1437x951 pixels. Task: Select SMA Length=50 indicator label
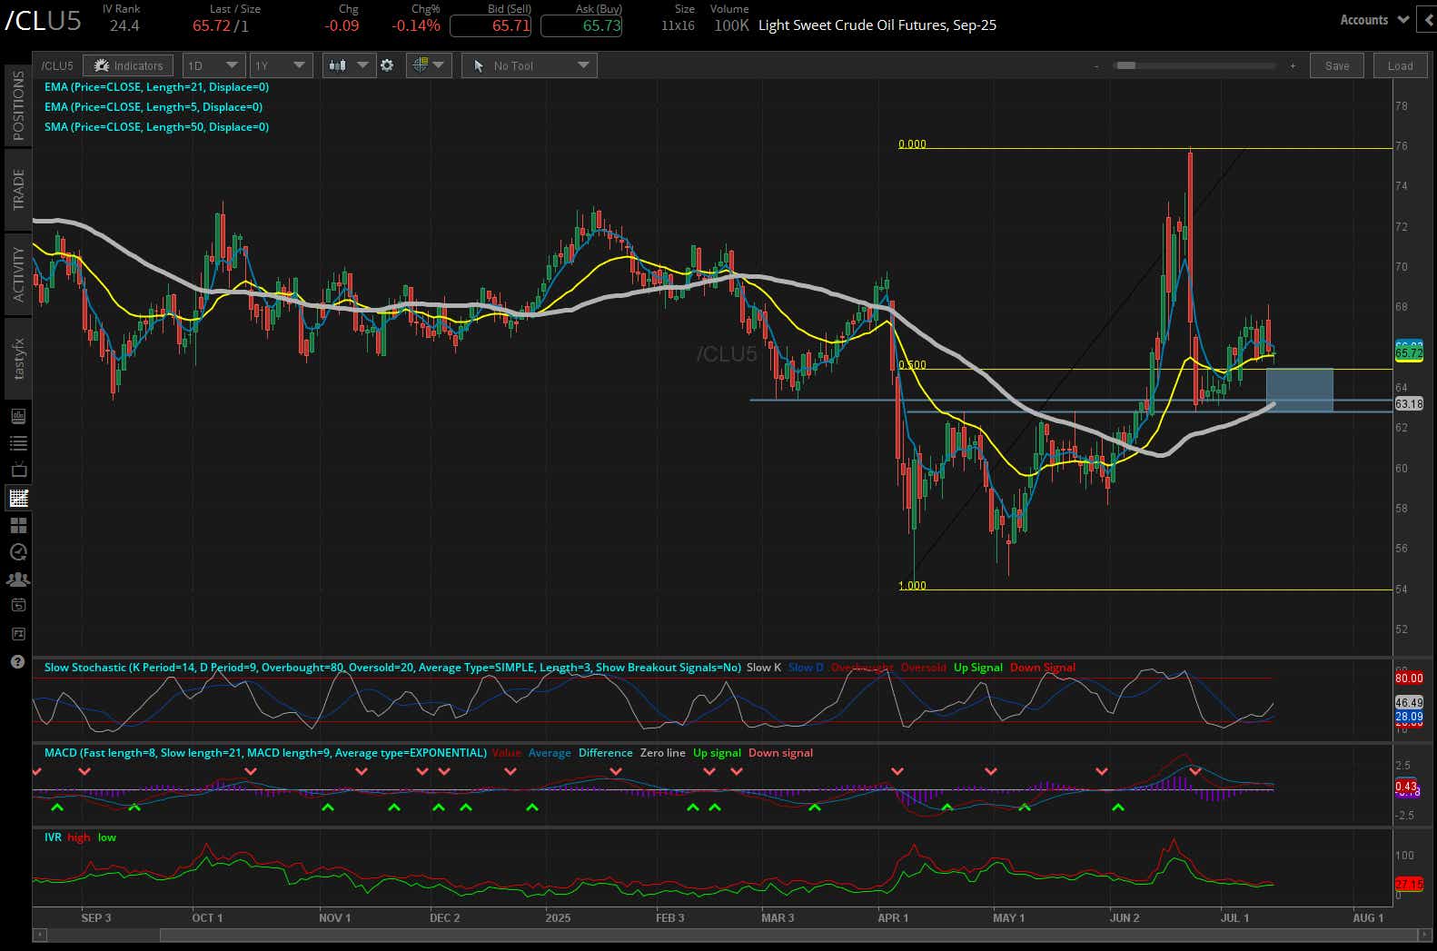[x=156, y=127]
